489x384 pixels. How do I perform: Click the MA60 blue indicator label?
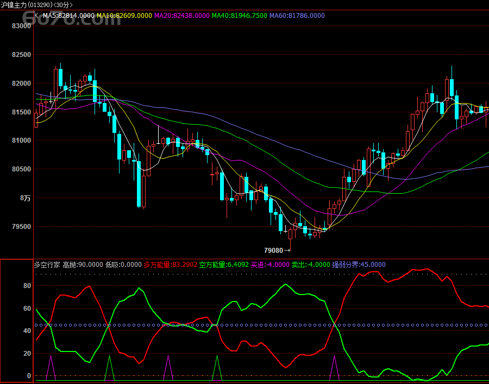coord(297,16)
